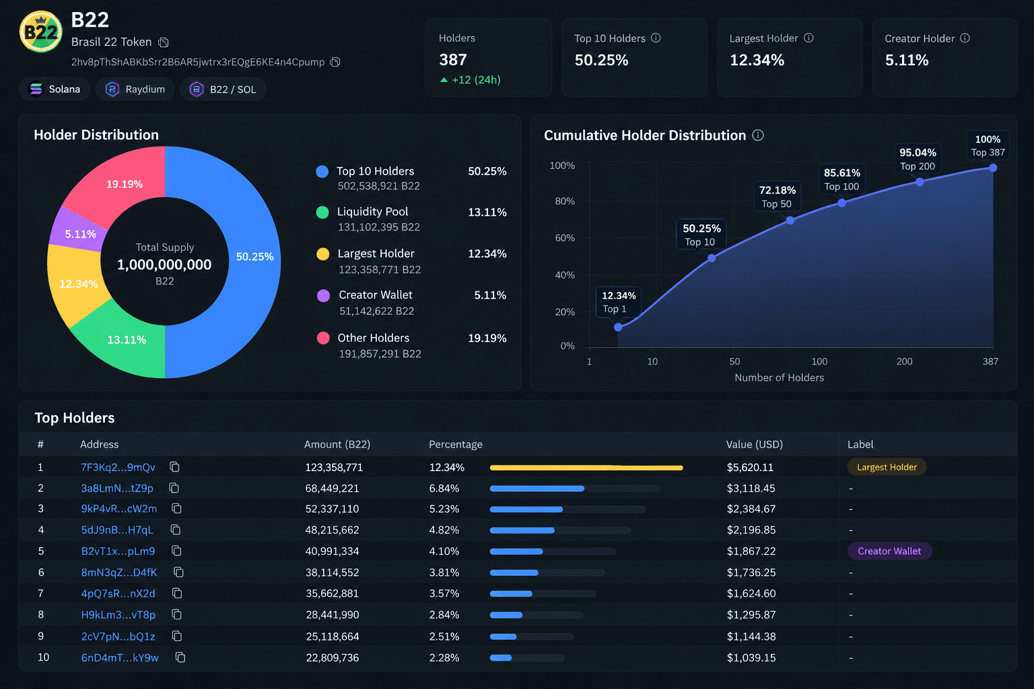Screen dimensions: 1034x689
Task: Select the purple Creator Wallet legend dot
Action: tap(323, 295)
